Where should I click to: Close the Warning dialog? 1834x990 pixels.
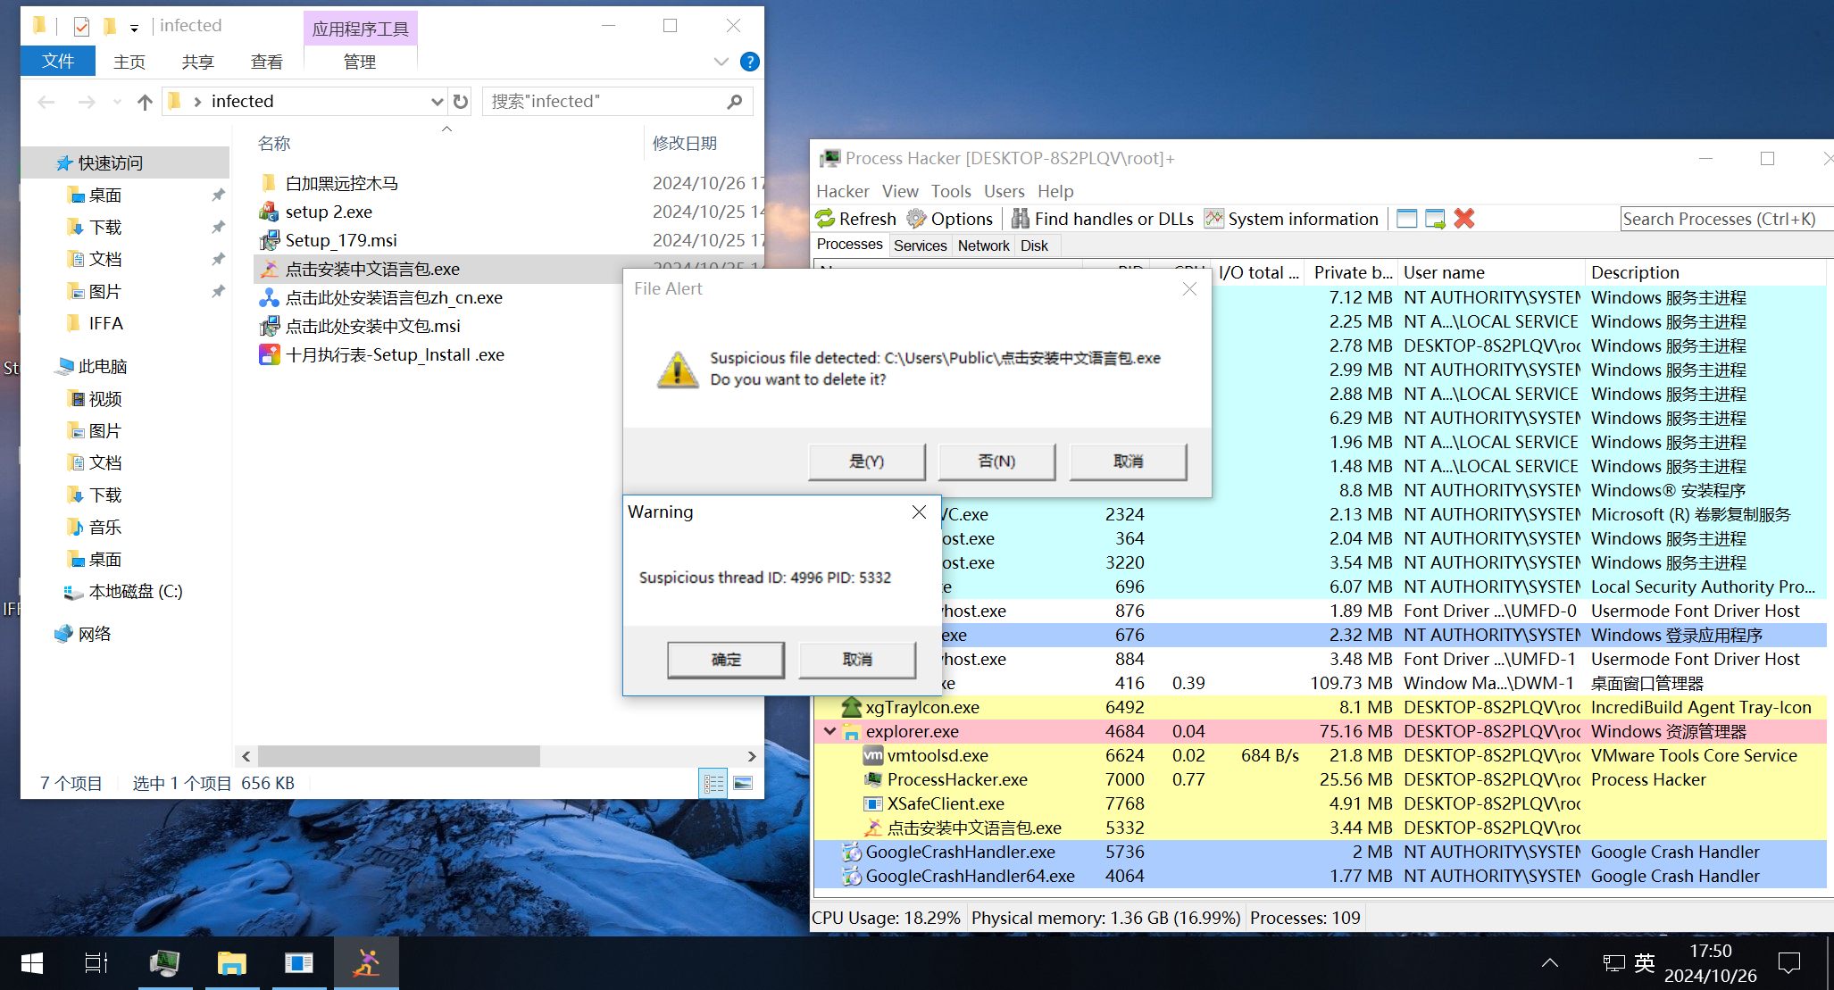[919, 512]
